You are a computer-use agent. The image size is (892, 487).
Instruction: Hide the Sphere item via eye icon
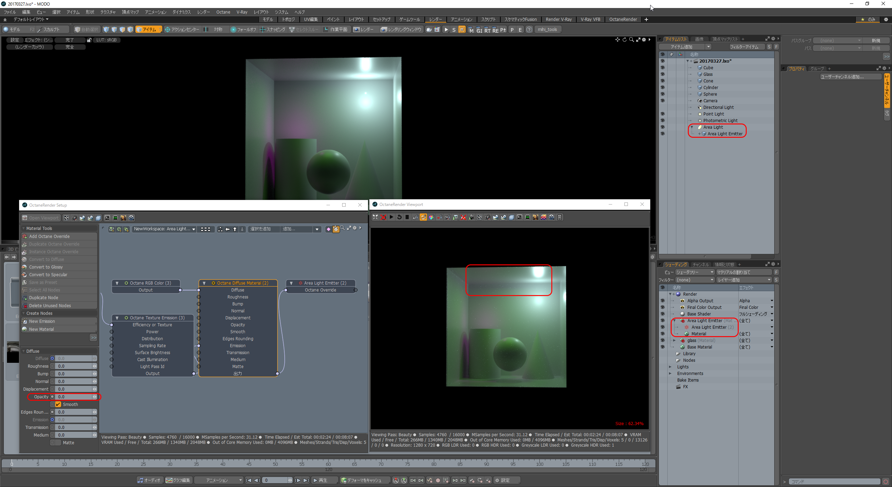point(662,94)
